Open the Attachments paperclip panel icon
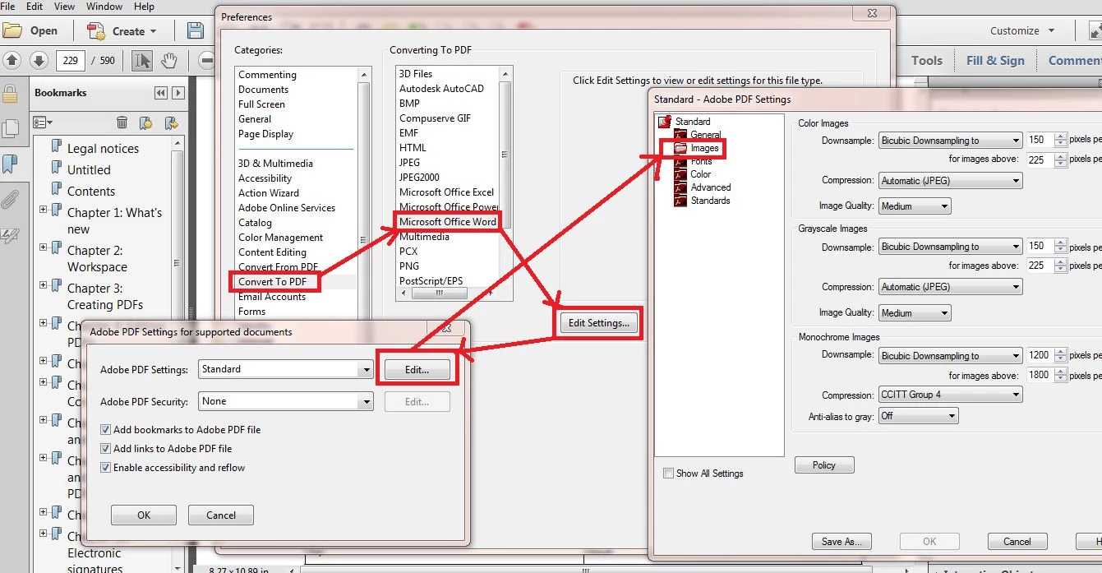The image size is (1102, 573). pyautogui.click(x=10, y=199)
